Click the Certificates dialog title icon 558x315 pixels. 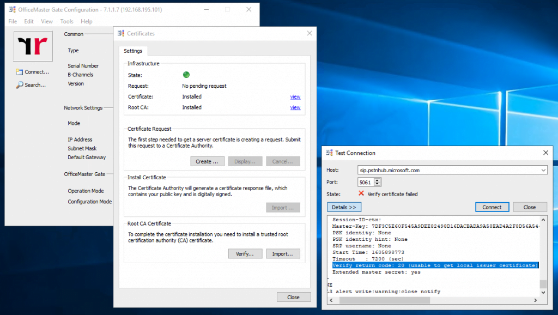tap(121, 33)
